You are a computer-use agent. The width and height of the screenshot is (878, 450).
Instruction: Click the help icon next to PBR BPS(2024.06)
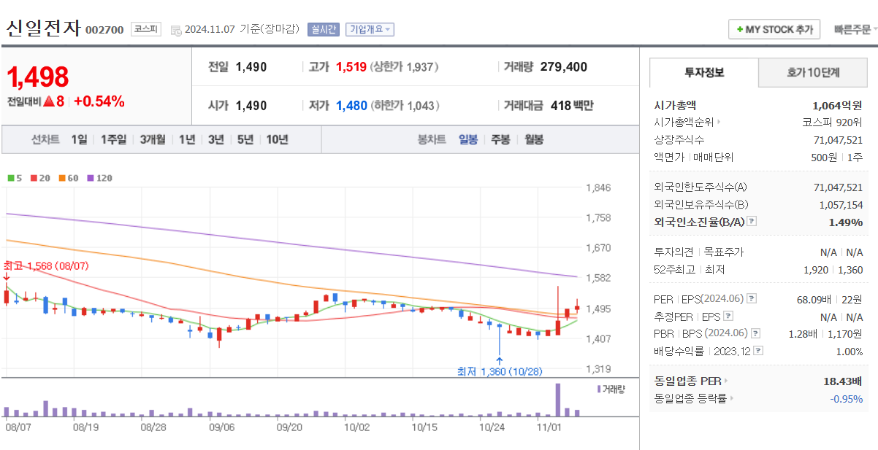[x=755, y=333]
